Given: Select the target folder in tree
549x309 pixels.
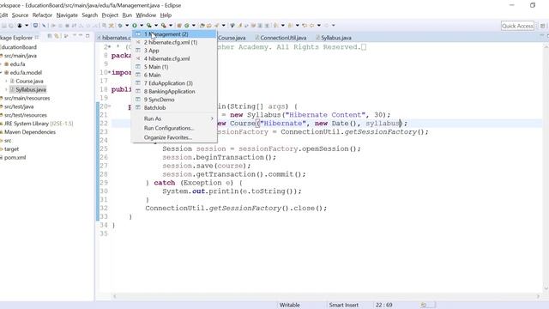Looking at the screenshot, I should [11, 148].
